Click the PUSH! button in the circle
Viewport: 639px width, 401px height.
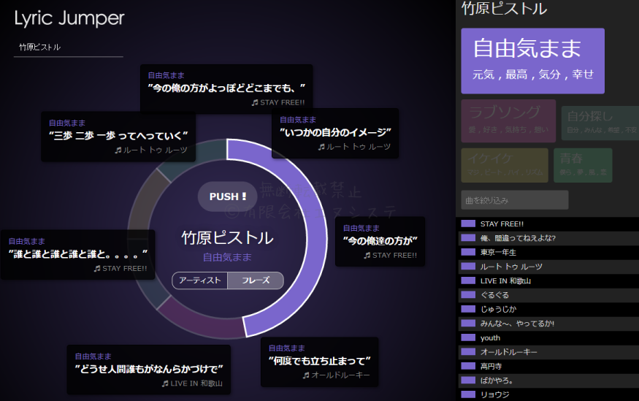[227, 196]
